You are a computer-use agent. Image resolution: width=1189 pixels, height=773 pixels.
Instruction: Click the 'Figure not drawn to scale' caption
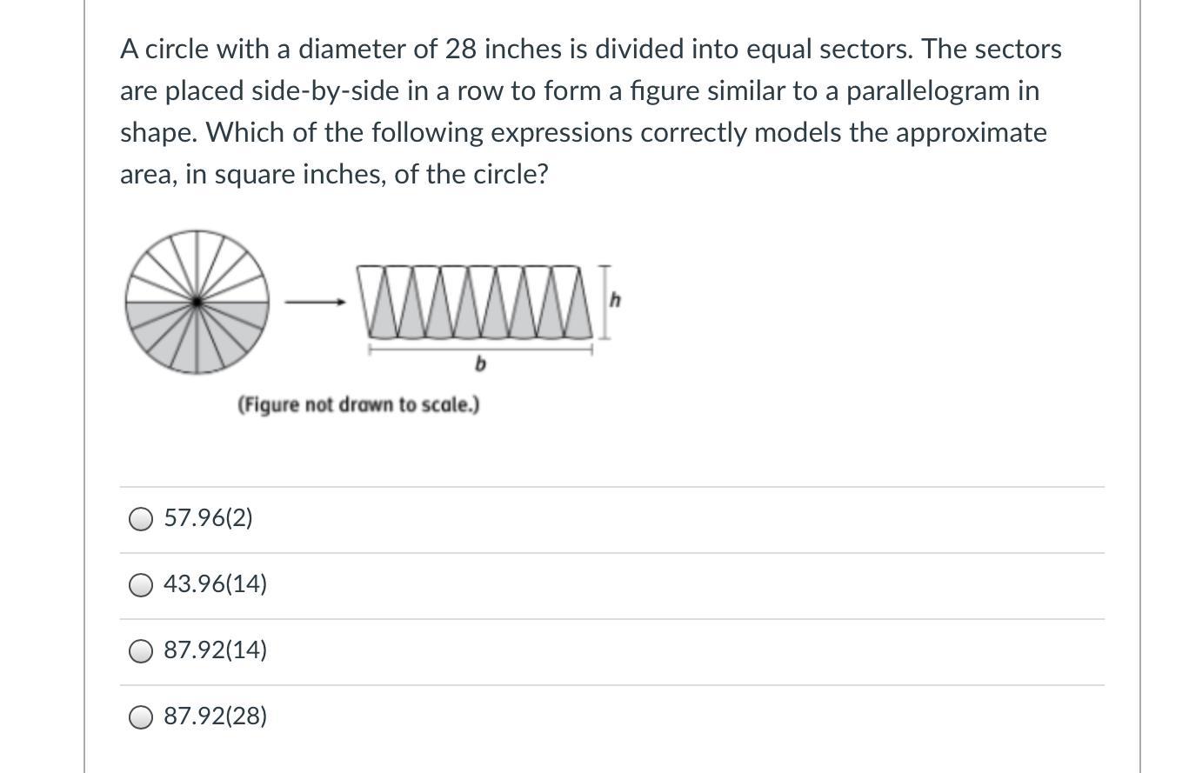coord(358,405)
